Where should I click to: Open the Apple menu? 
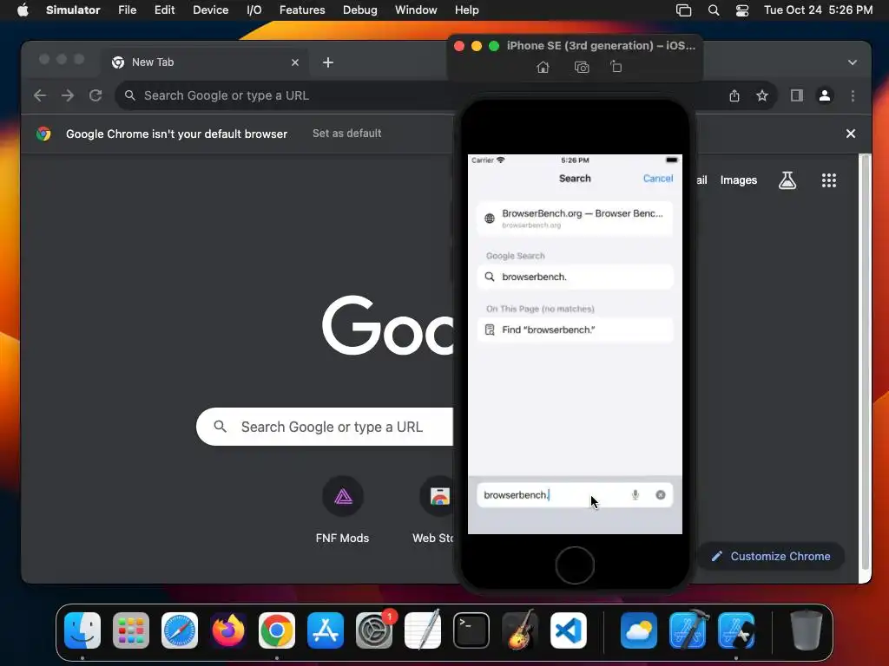(x=23, y=10)
